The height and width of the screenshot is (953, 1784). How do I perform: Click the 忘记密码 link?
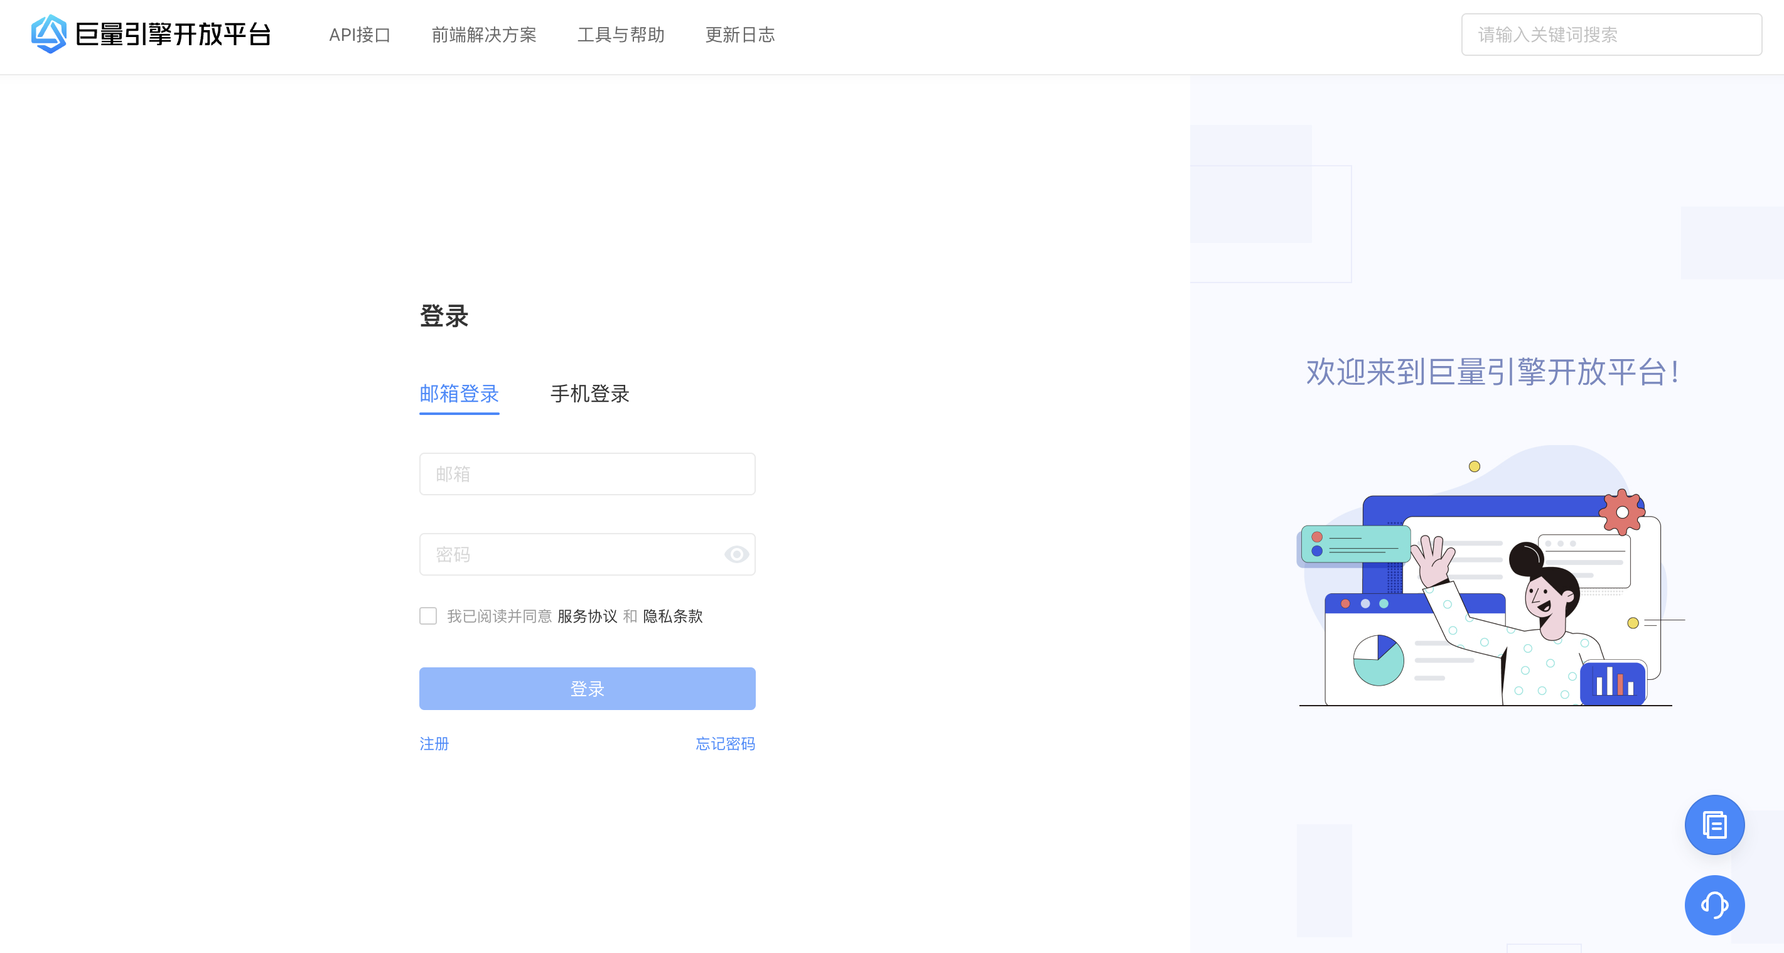coord(724,743)
